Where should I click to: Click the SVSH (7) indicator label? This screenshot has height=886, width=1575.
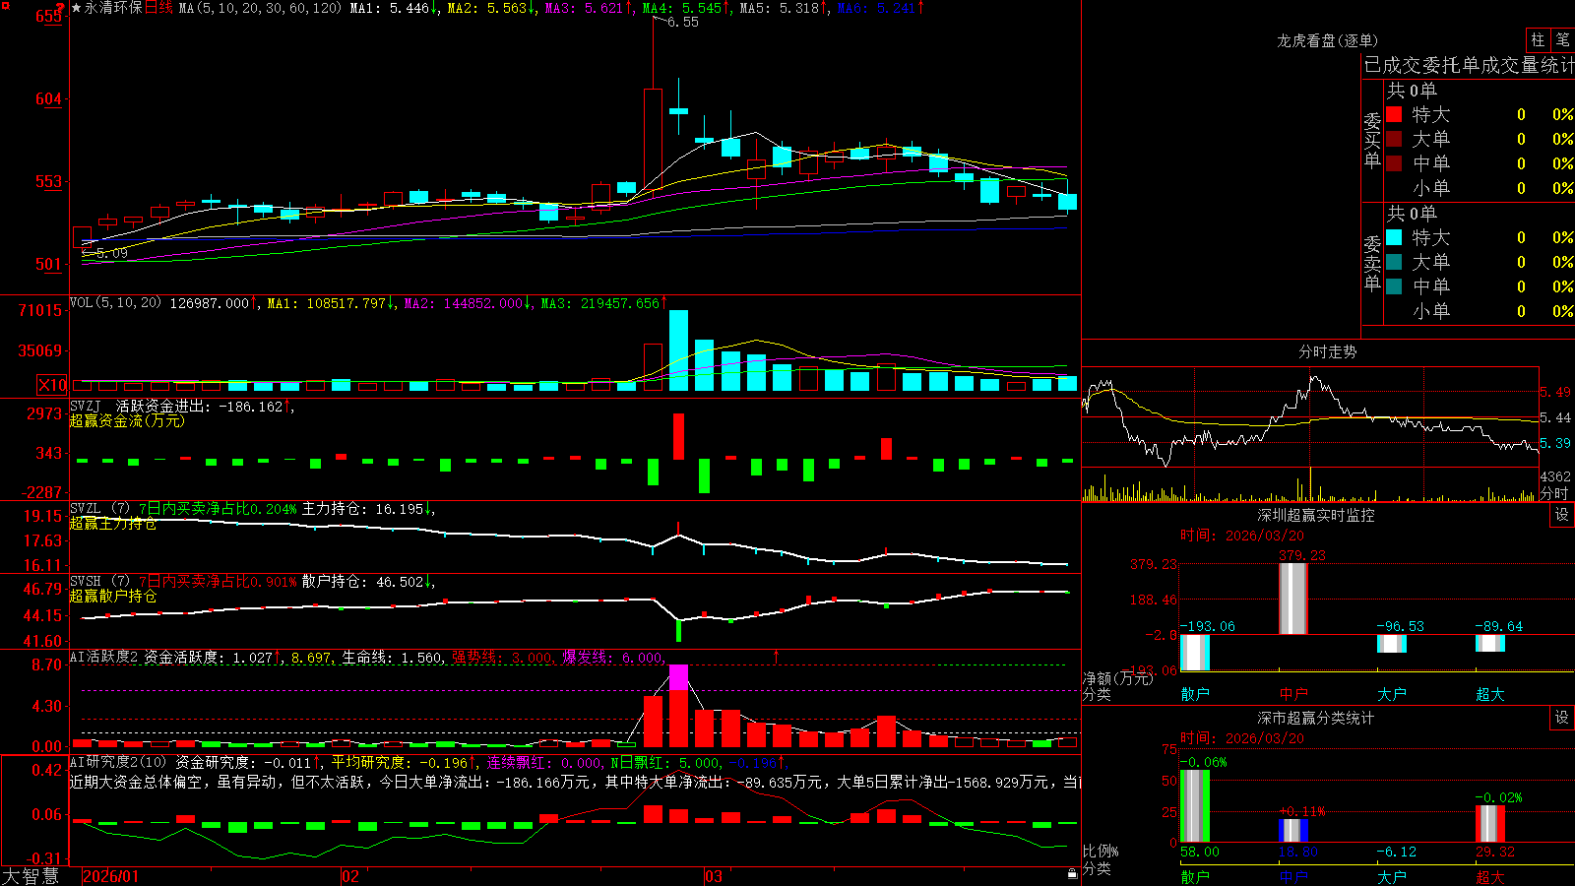coord(99,582)
